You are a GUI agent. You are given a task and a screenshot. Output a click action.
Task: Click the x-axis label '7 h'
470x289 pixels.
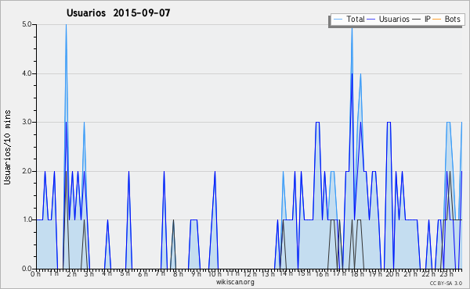(x=160, y=273)
